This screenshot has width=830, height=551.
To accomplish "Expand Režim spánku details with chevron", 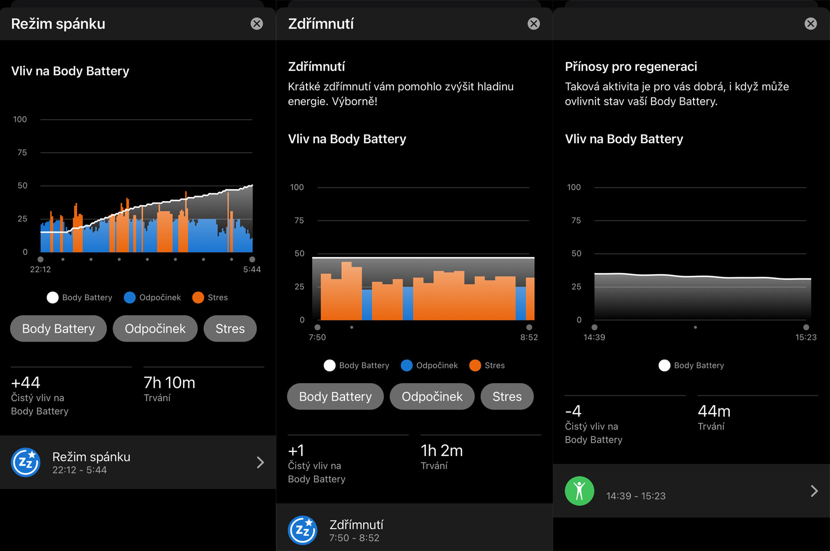I will tap(260, 462).
